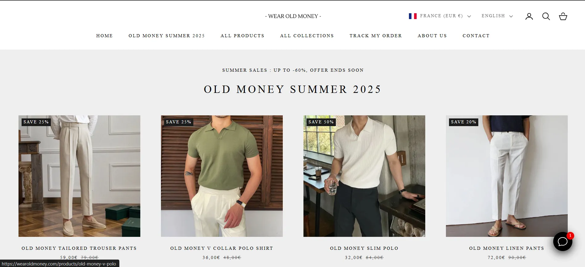Go to Home menu item
Image resolution: width=585 pixels, height=267 pixels.
pos(105,36)
